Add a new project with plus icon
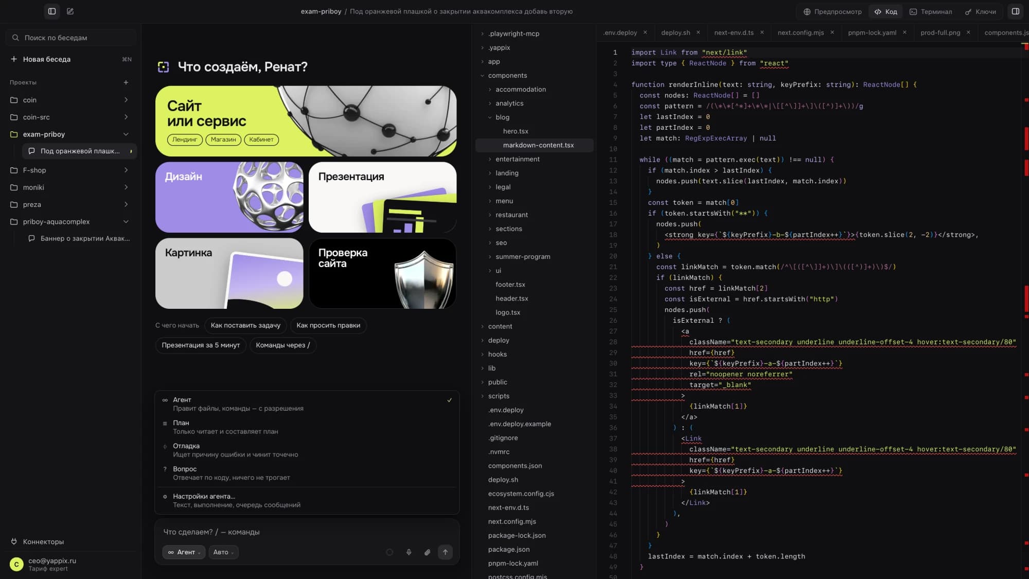The image size is (1029, 579). [126, 82]
